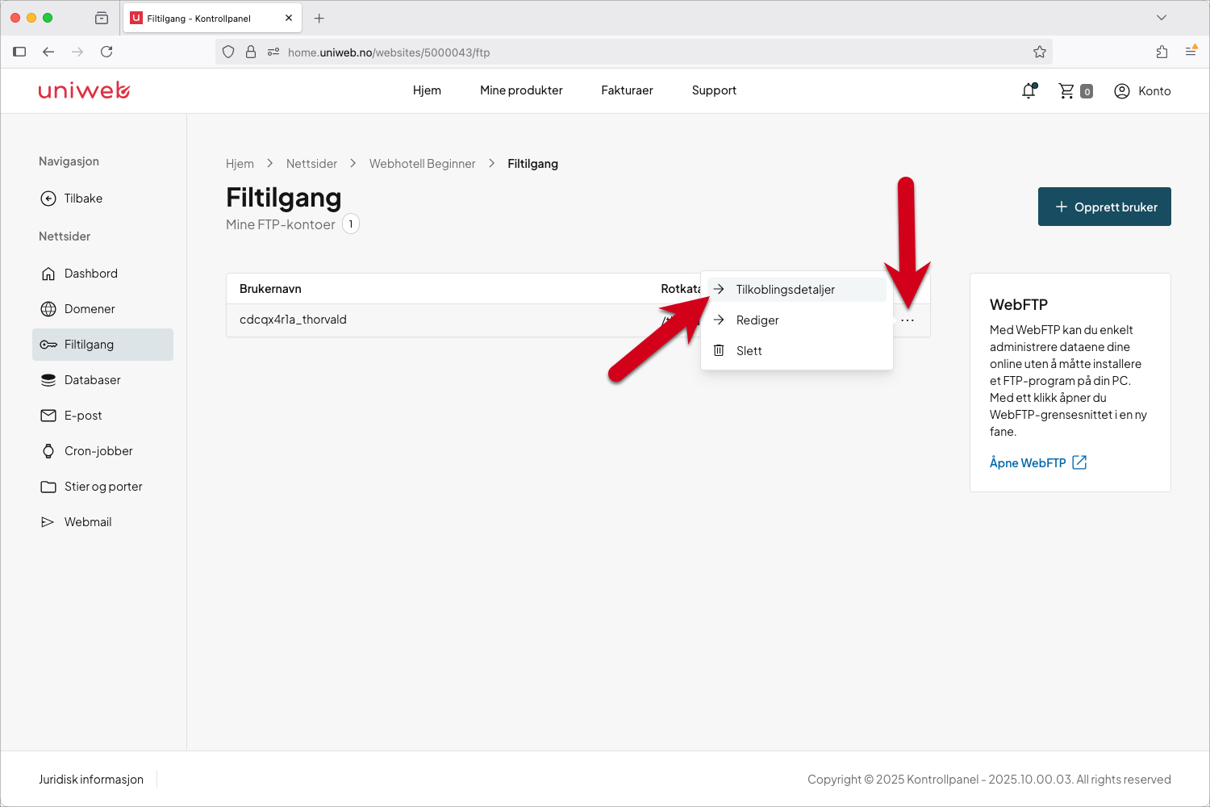Open the Konto account menu

1142,91
